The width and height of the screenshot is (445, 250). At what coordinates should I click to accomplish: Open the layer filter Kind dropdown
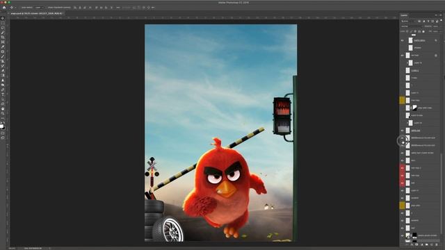[408, 22]
